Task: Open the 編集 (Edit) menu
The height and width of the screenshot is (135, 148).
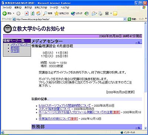Action: pyautogui.click(x=18, y=8)
